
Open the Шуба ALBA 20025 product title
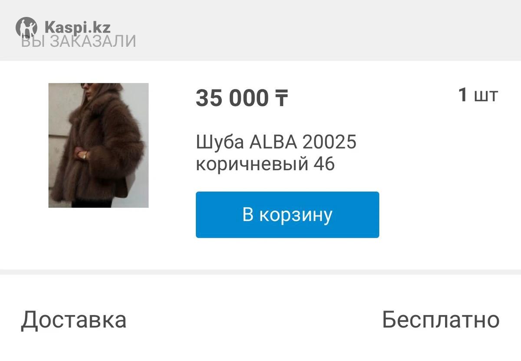276,142
